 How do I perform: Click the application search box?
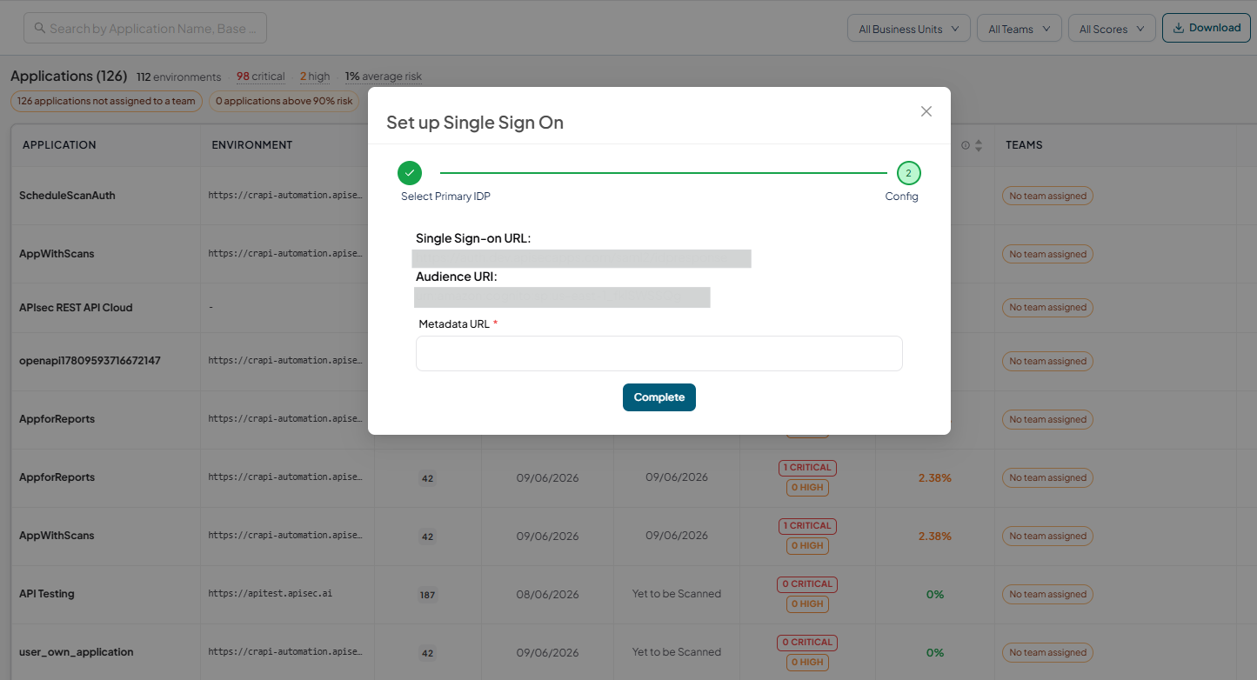tap(145, 28)
